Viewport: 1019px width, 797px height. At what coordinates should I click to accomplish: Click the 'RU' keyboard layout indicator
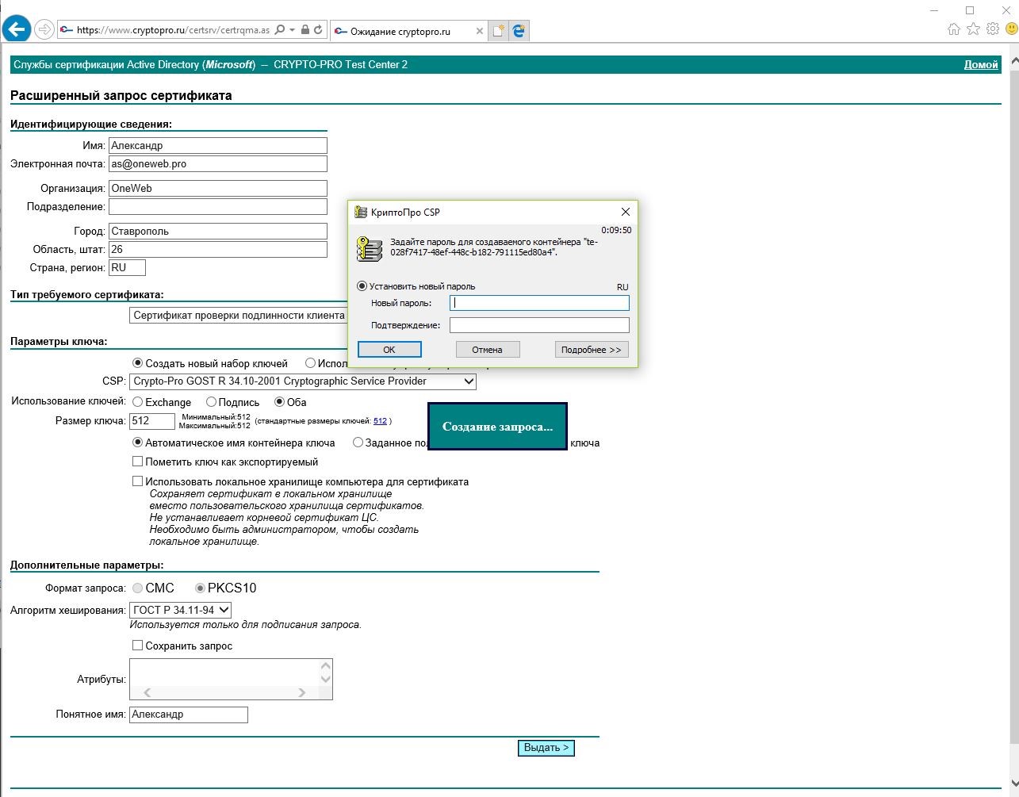[x=623, y=287]
